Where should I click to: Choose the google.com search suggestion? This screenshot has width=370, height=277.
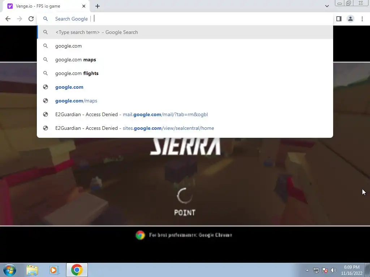pyautogui.click(x=185, y=46)
